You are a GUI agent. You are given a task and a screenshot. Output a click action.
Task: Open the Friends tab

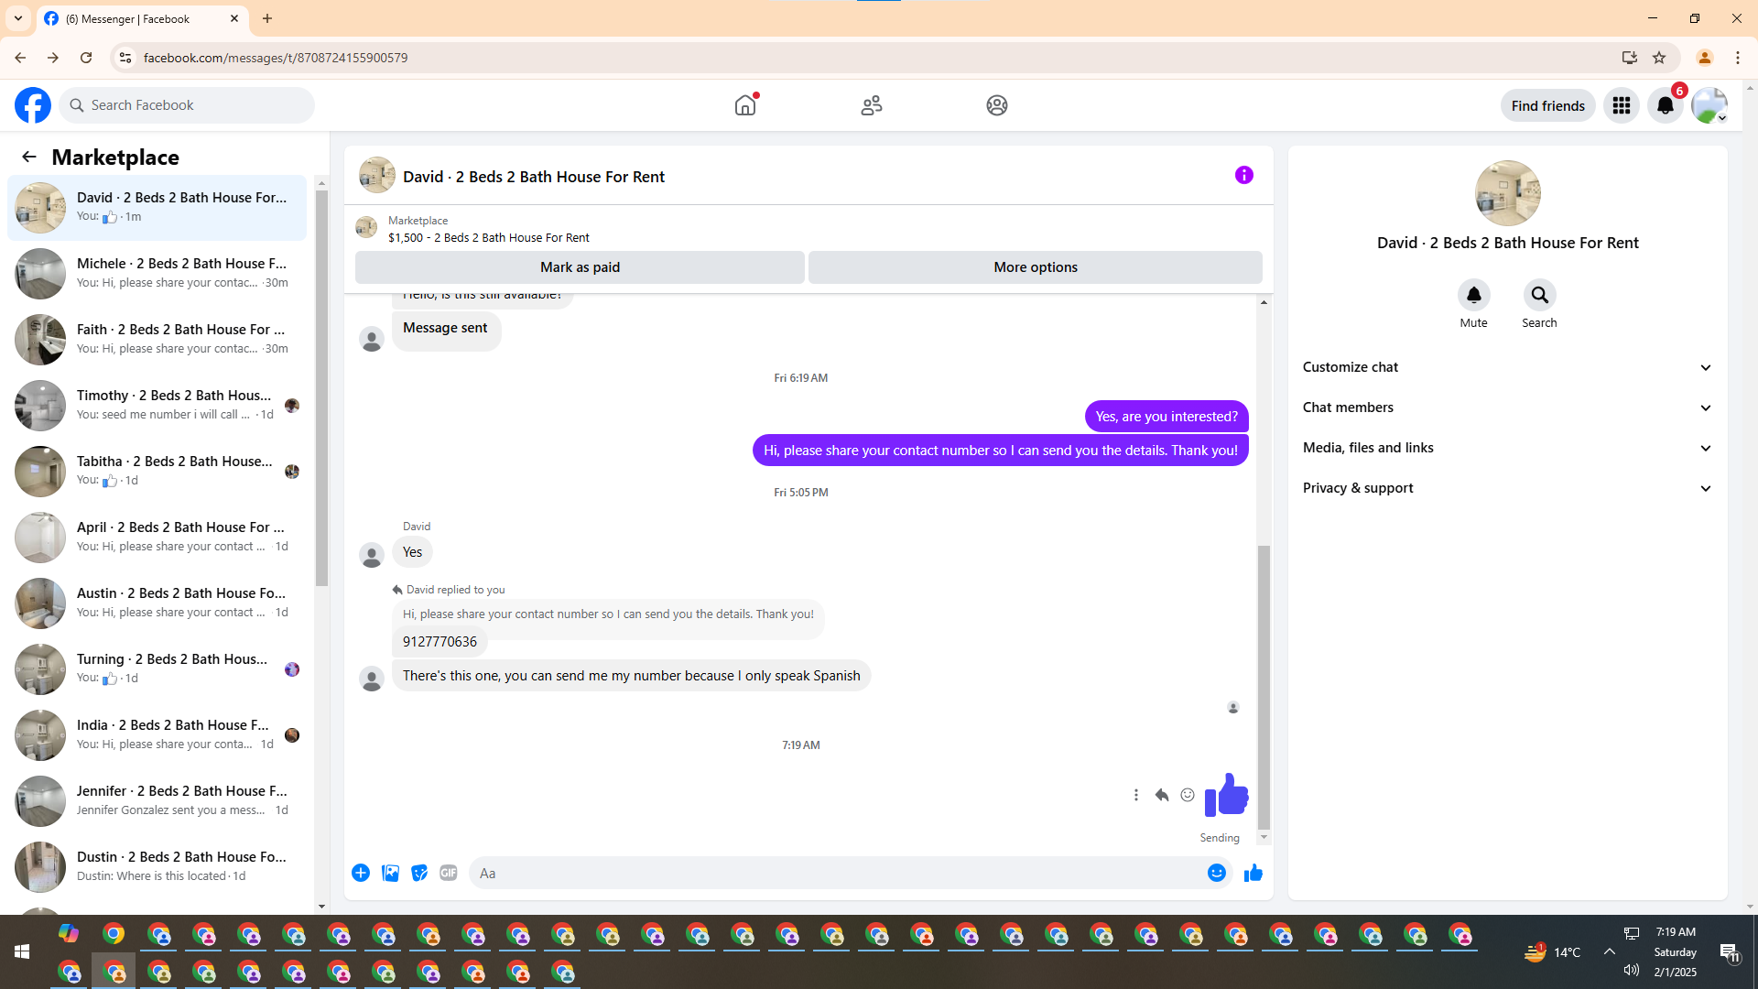pyautogui.click(x=871, y=105)
